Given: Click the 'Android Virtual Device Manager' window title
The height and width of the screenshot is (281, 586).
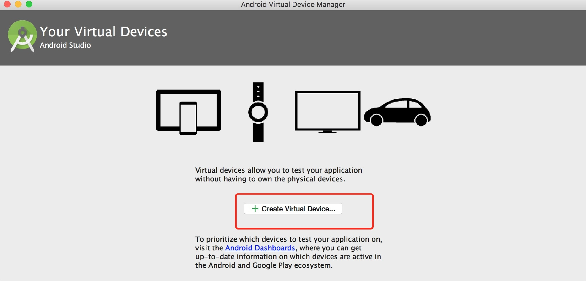Looking at the screenshot, I should click(293, 4).
